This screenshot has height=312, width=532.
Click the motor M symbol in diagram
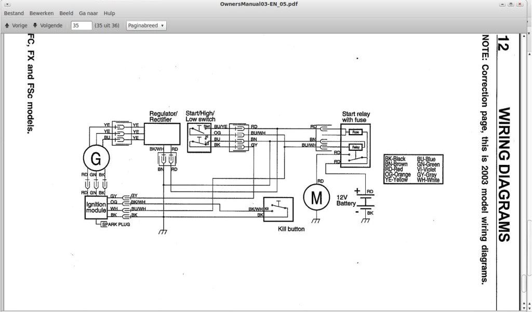click(x=316, y=198)
